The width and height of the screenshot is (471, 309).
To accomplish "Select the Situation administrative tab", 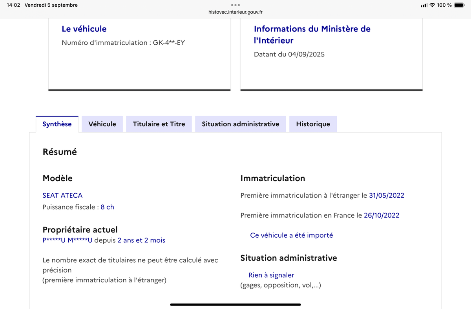I will tap(241, 124).
